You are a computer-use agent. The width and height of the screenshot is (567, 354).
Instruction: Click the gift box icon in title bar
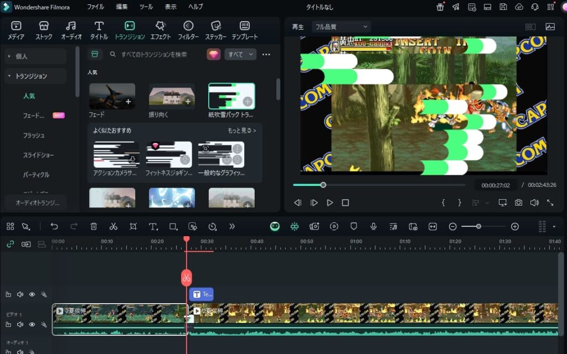(x=440, y=7)
